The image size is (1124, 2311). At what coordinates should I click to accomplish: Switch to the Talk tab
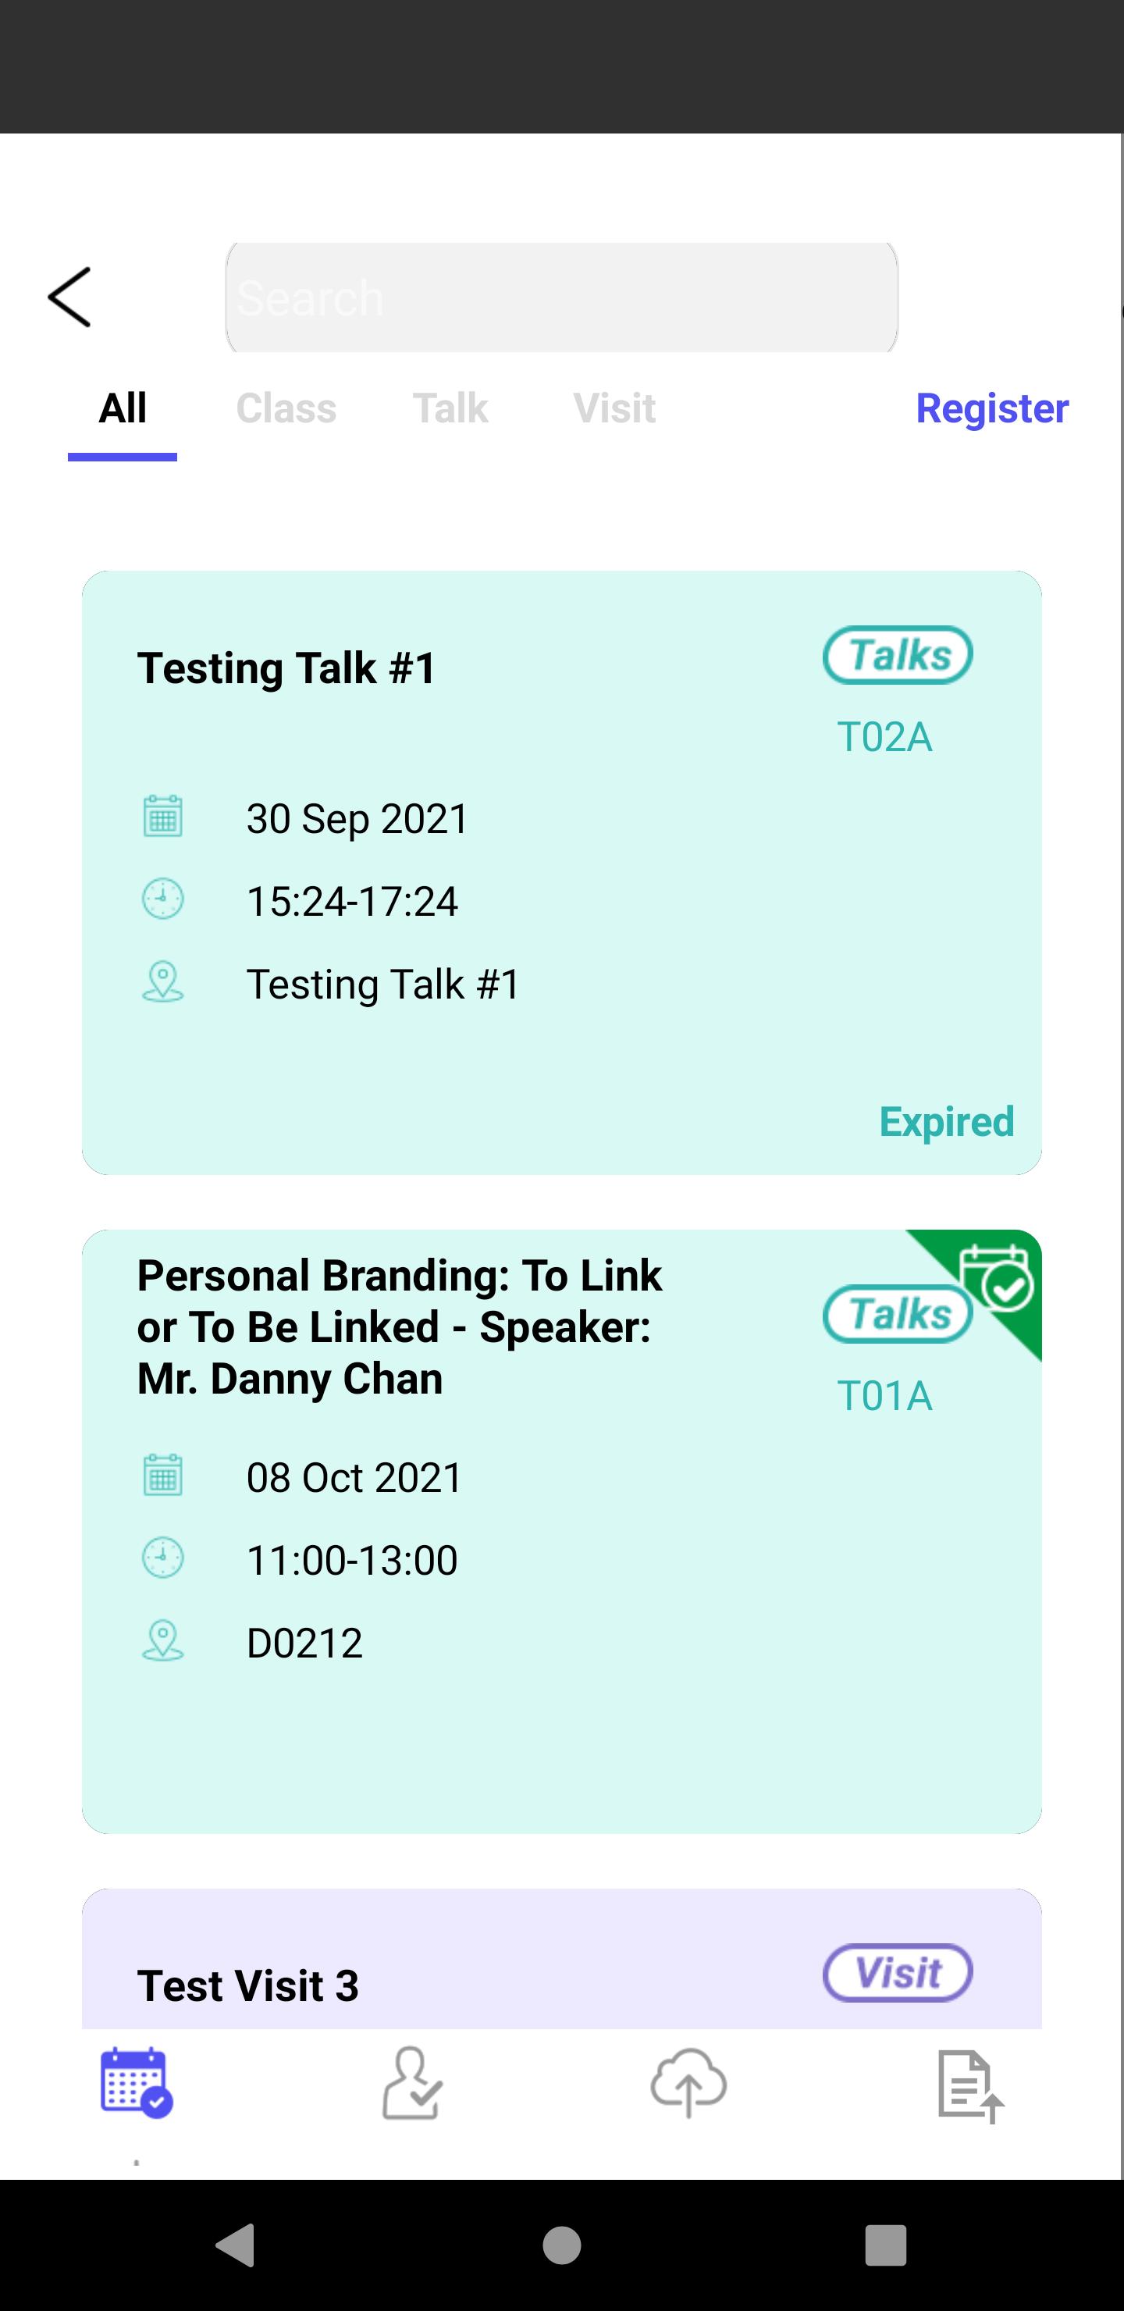click(450, 408)
